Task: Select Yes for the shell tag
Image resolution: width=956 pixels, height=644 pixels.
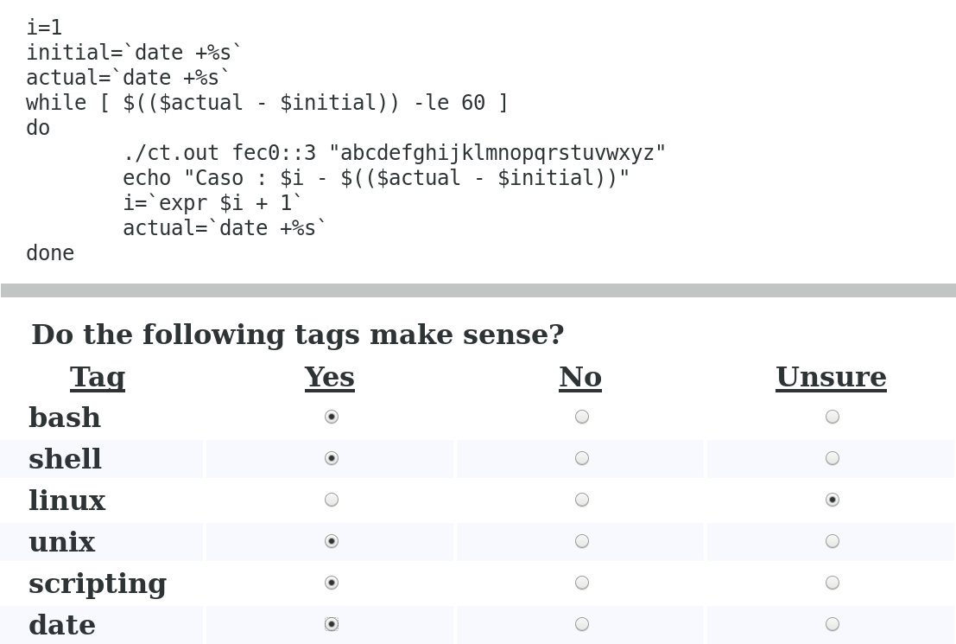Action: coord(332,458)
